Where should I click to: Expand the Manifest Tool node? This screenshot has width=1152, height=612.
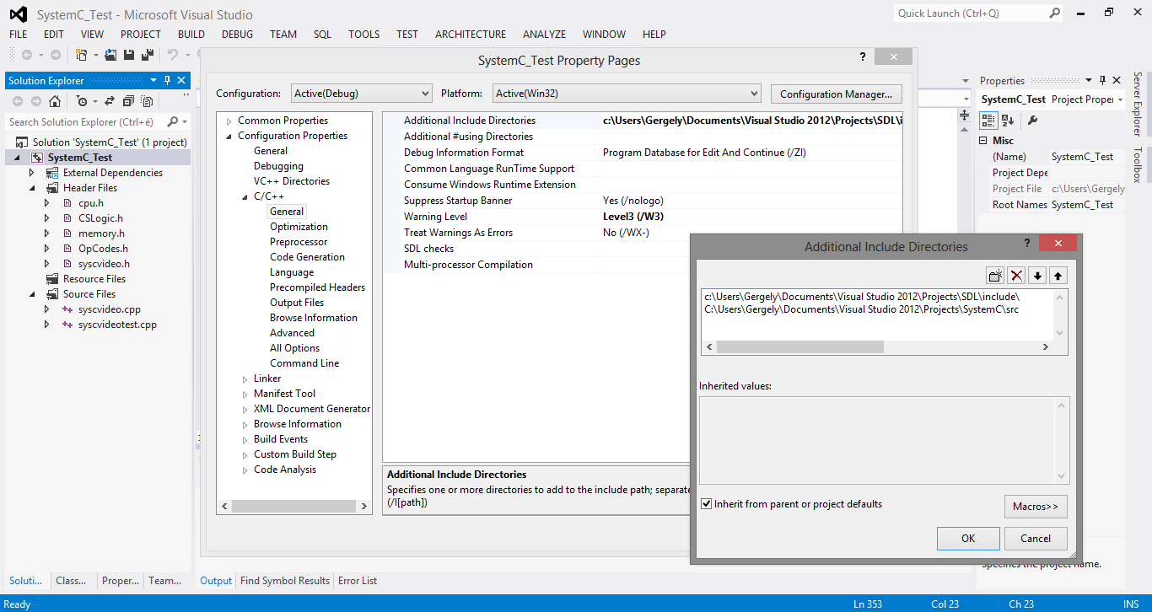point(245,395)
